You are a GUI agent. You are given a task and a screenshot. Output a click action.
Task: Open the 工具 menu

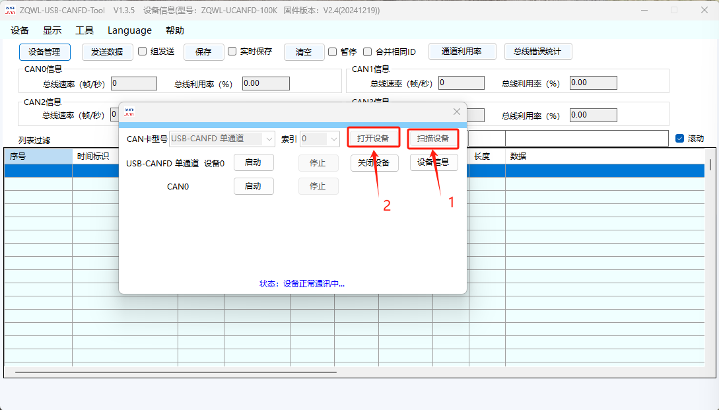[x=85, y=30]
